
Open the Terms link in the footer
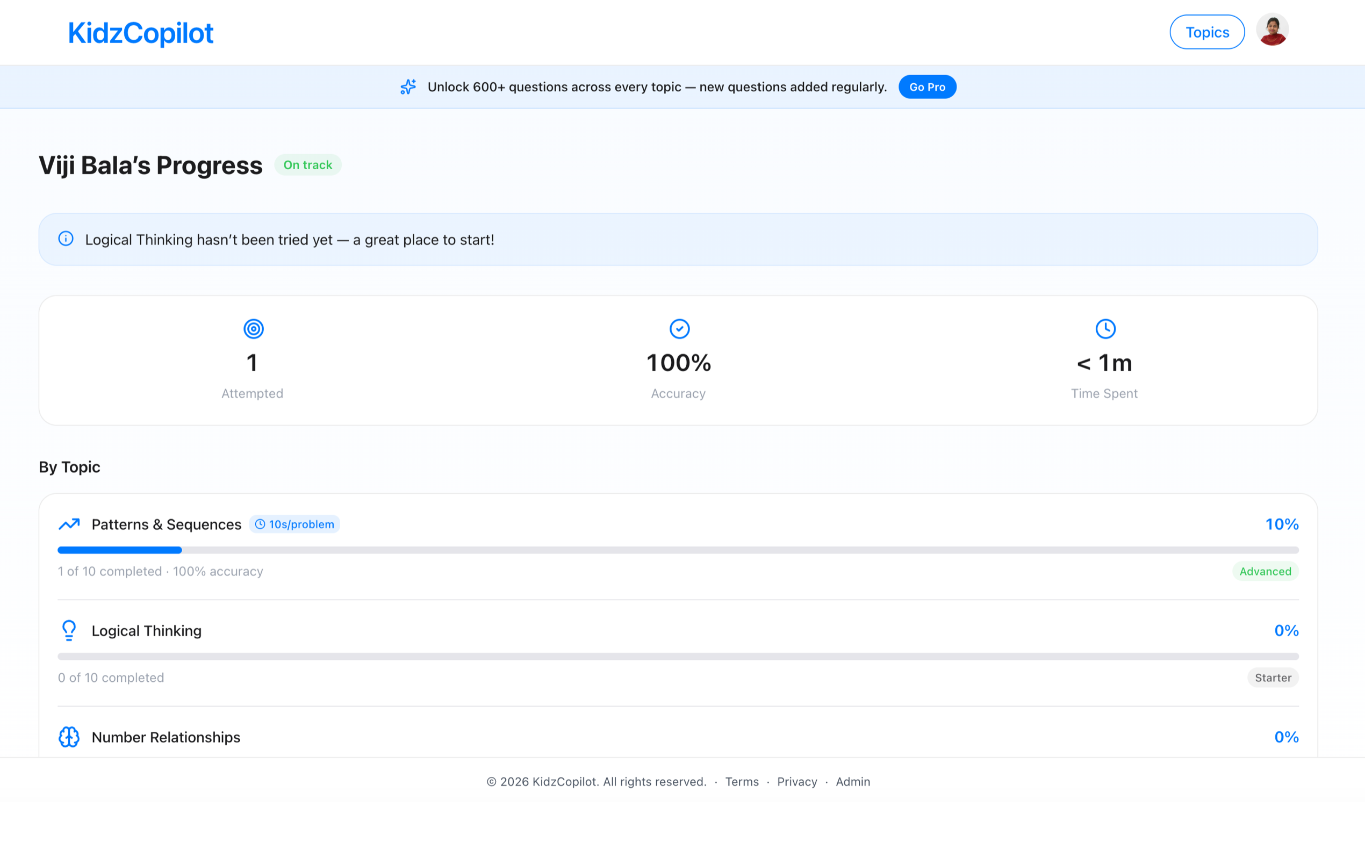(x=742, y=782)
